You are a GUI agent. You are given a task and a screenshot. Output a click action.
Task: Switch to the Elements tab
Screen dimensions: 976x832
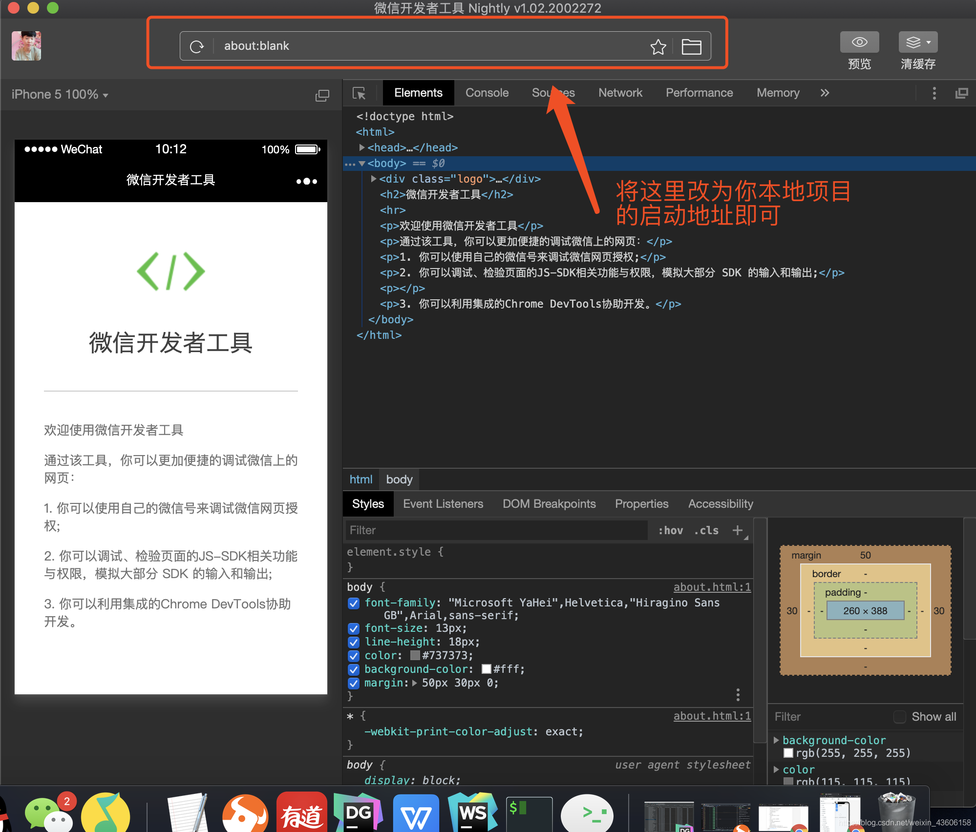pyautogui.click(x=418, y=93)
